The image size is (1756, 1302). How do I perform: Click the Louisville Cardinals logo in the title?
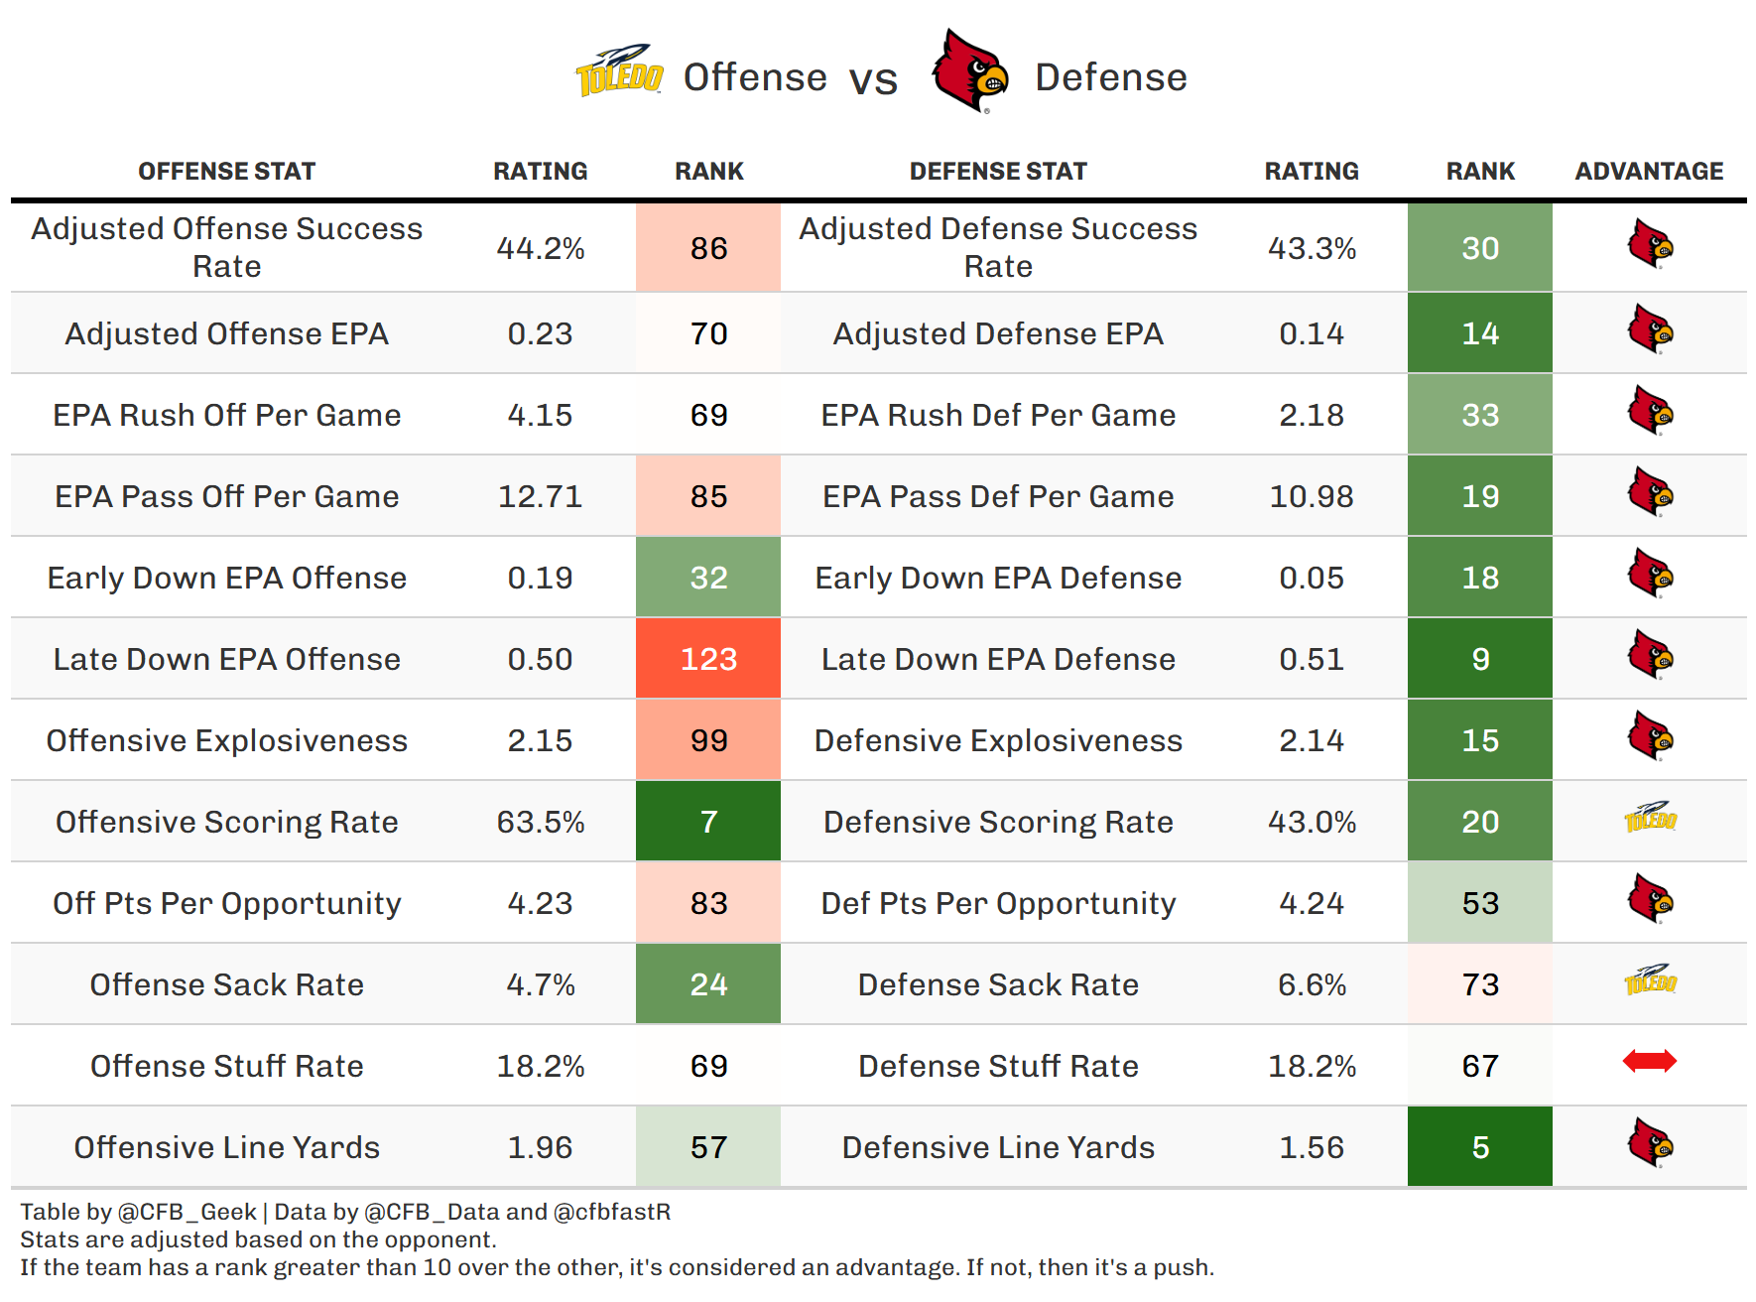pyautogui.click(x=969, y=71)
